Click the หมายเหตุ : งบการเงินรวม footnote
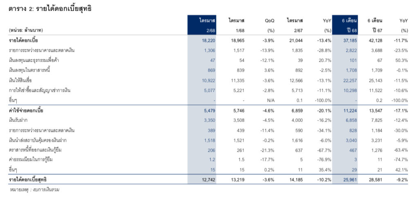 (x=34, y=190)
